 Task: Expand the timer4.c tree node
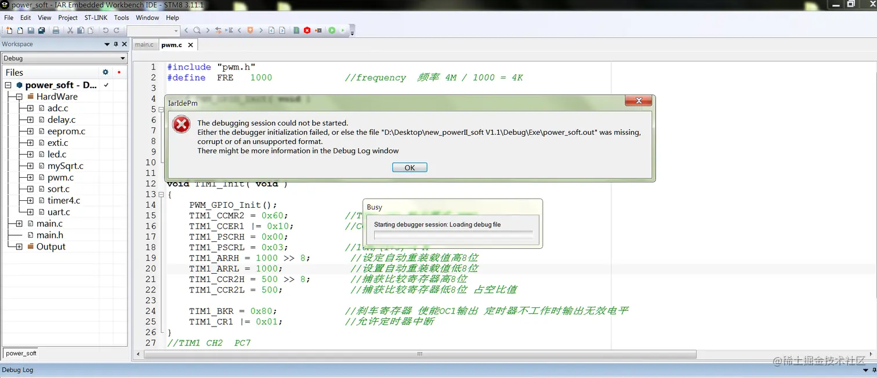[x=30, y=201]
